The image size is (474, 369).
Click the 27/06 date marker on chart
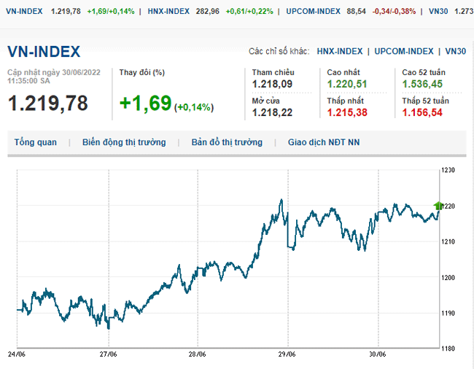(108, 353)
